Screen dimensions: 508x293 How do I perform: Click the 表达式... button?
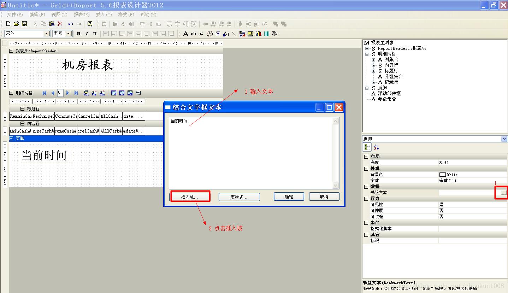click(x=239, y=197)
